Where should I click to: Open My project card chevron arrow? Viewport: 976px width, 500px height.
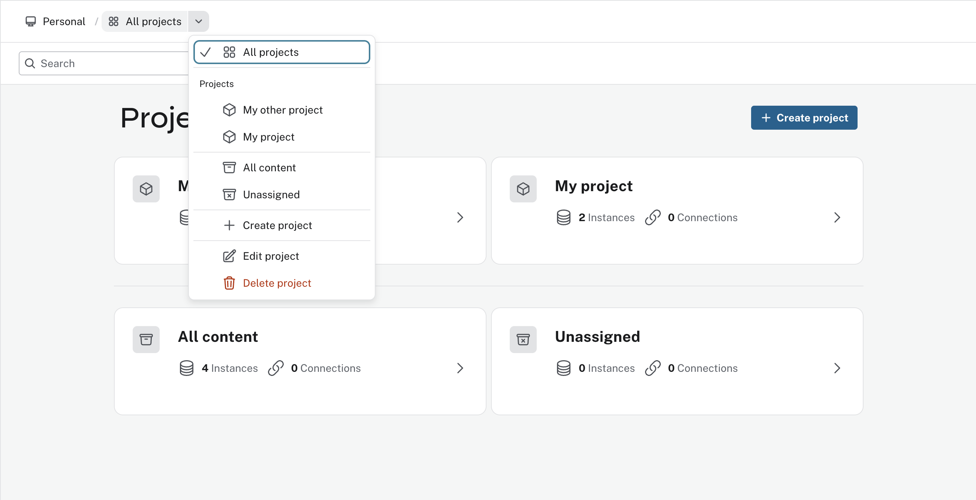pyautogui.click(x=837, y=217)
